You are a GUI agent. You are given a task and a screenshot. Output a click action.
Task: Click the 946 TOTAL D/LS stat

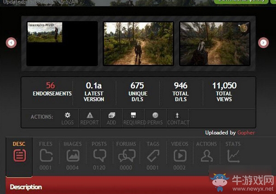point(181,92)
